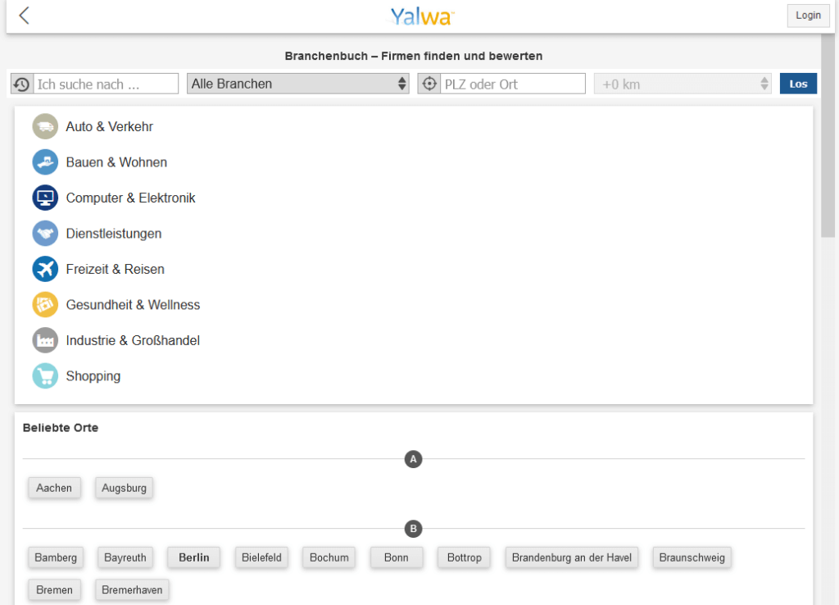Click the search history clock icon
The width and height of the screenshot is (839, 605).
(21, 84)
